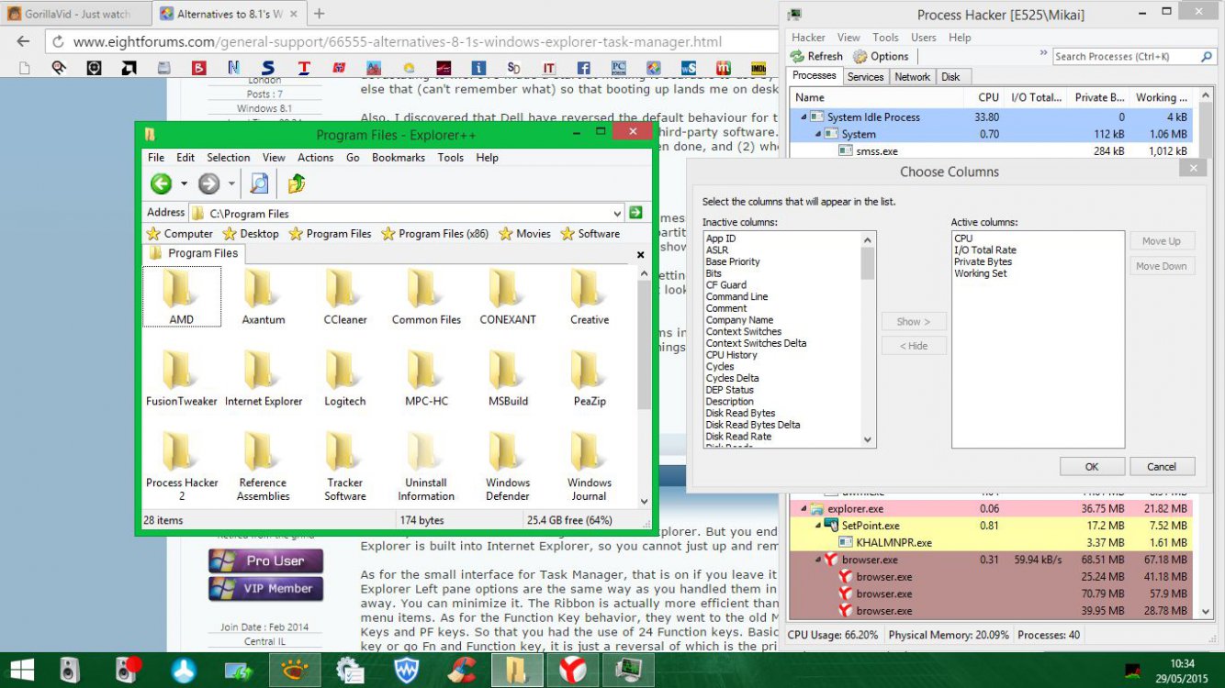Click the Move Up button
This screenshot has height=688, width=1225.
(x=1162, y=241)
